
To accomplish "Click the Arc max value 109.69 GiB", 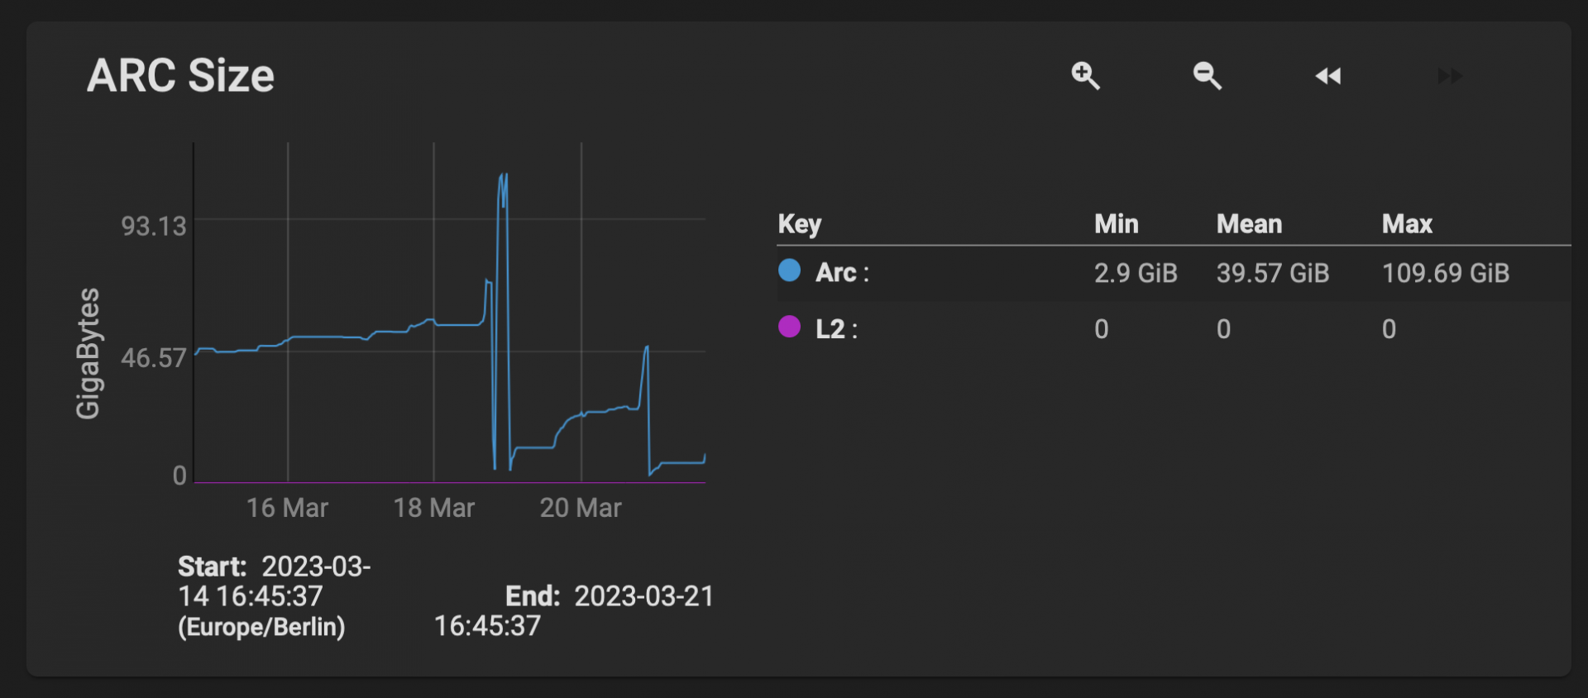I will pos(1445,273).
